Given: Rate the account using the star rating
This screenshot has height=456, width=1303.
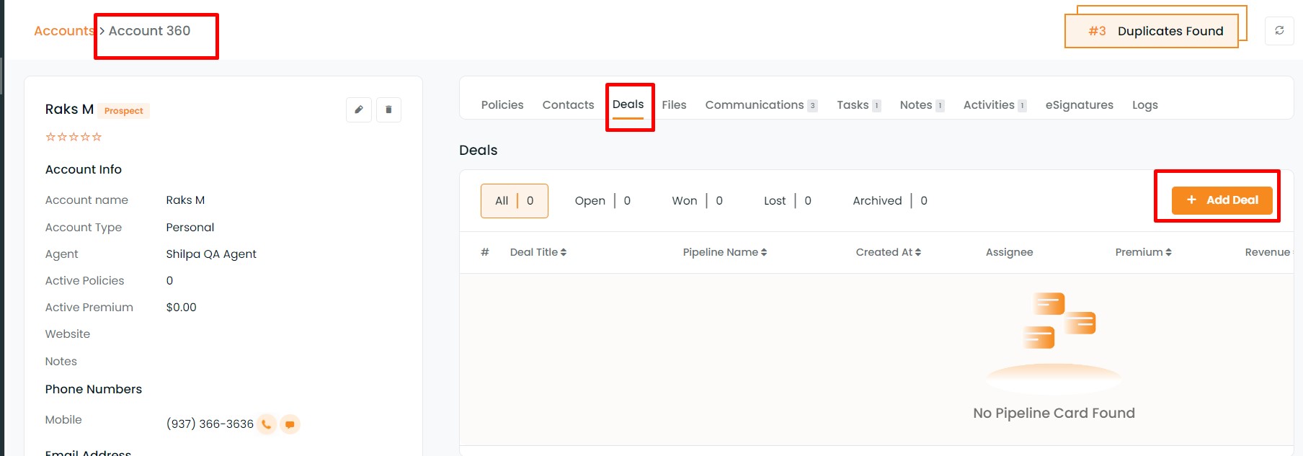Looking at the screenshot, I should click(74, 137).
